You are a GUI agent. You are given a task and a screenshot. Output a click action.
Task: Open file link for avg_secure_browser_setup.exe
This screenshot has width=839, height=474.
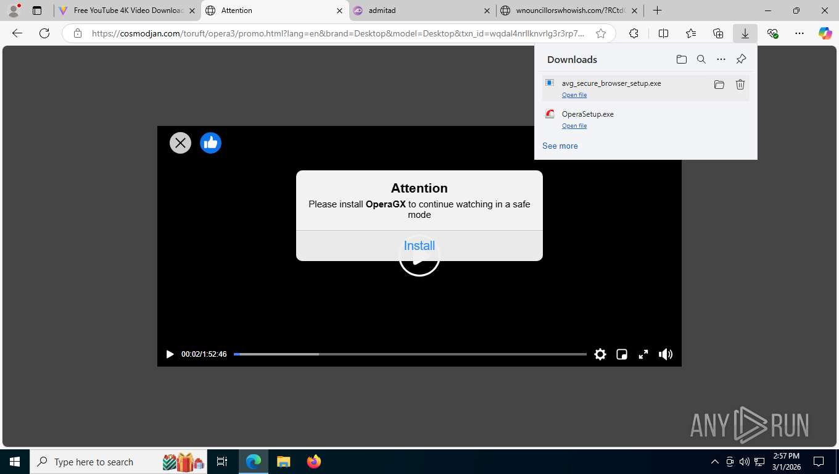[x=574, y=95]
